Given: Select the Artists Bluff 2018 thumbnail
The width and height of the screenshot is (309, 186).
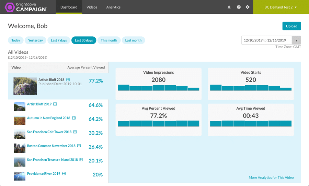Looking at the screenshot, I should (25, 86).
